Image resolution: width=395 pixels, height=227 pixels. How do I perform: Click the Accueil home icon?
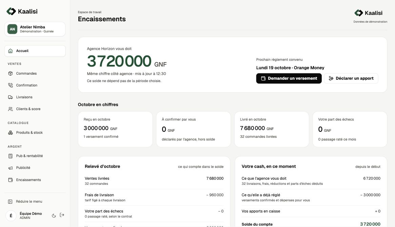[x=10, y=51]
